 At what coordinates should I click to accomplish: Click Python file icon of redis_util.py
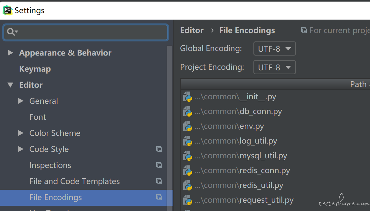(188, 186)
